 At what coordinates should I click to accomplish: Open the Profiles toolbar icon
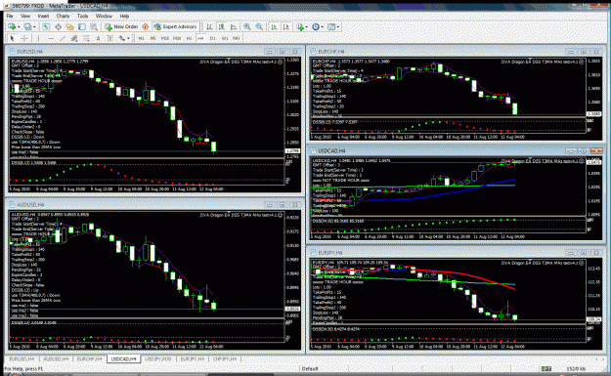[27, 27]
